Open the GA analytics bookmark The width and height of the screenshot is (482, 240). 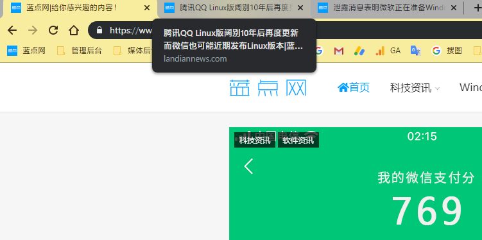coord(388,51)
